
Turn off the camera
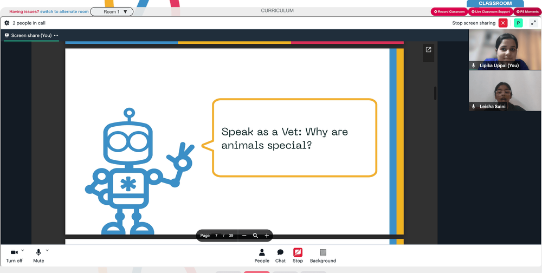point(14,256)
